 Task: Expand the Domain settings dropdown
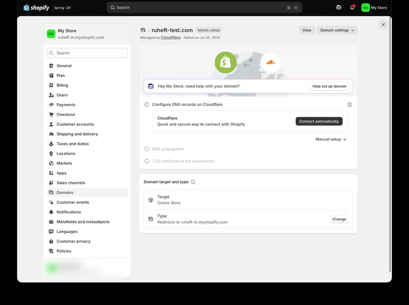(x=337, y=30)
